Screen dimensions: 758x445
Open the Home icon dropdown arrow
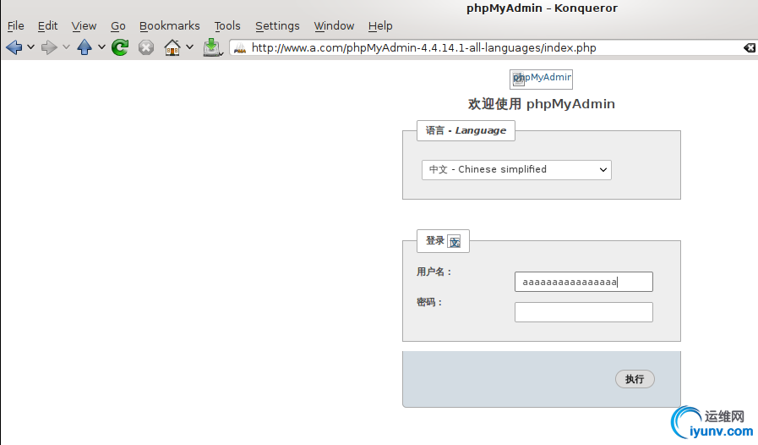coord(190,47)
